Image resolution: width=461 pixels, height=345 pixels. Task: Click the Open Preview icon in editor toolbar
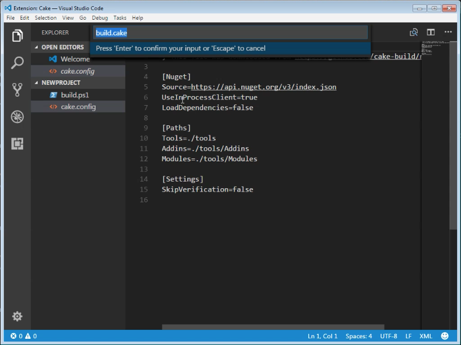[x=414, y=33]
